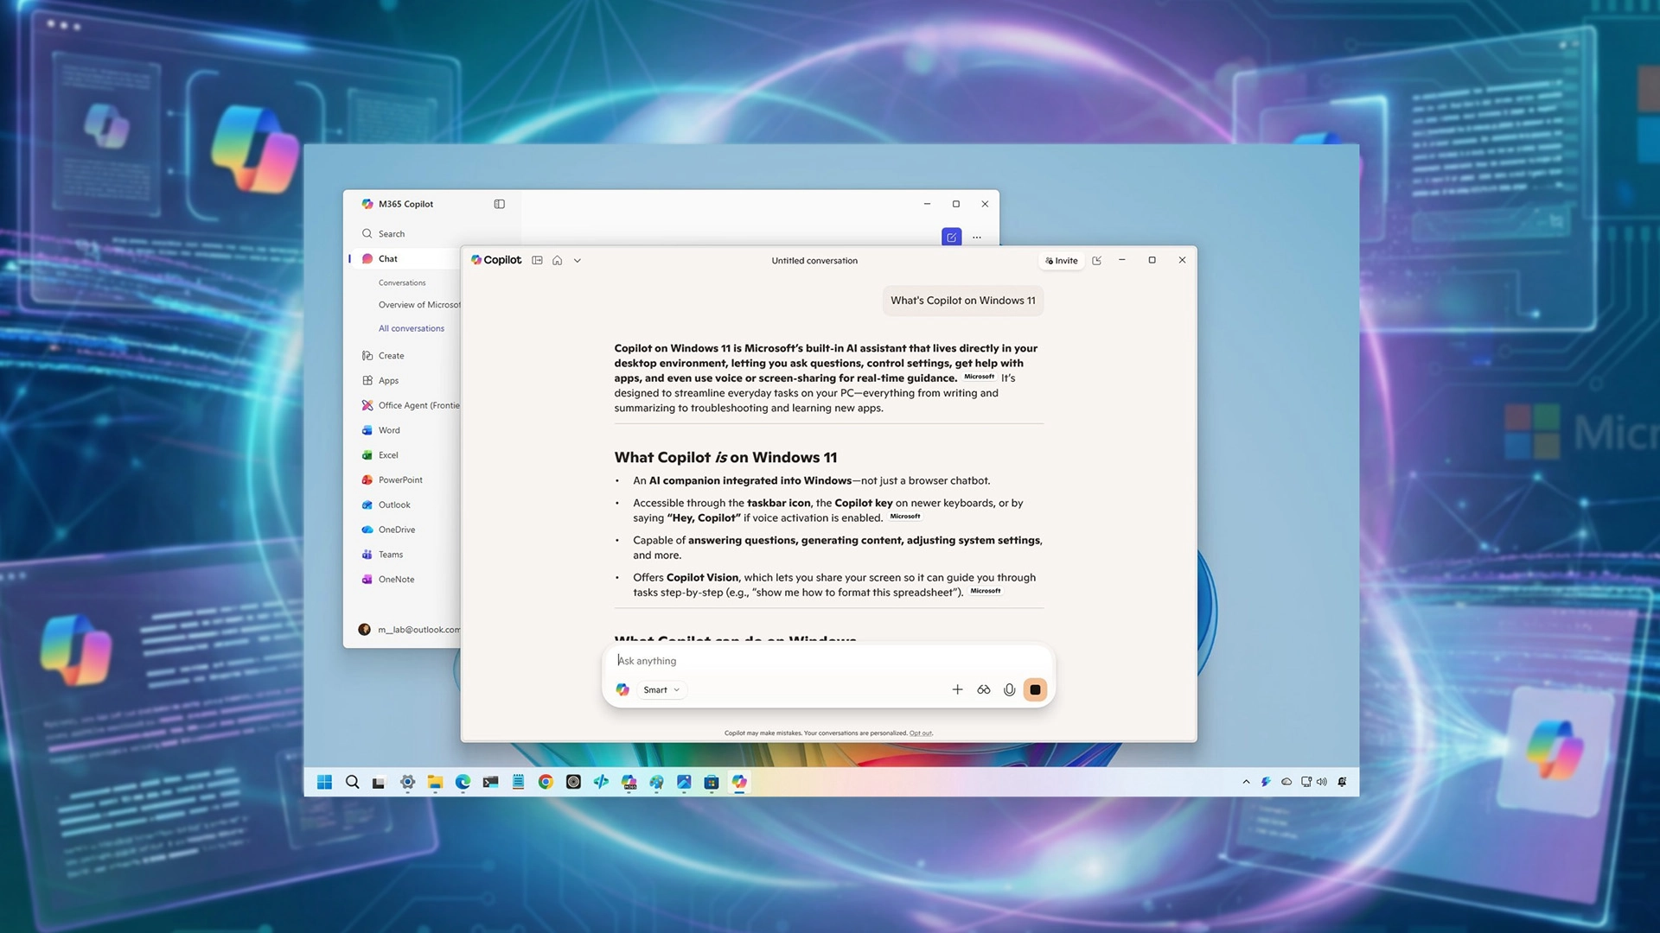
Task: Go to Copilot home icon
Action: point(558,260)
